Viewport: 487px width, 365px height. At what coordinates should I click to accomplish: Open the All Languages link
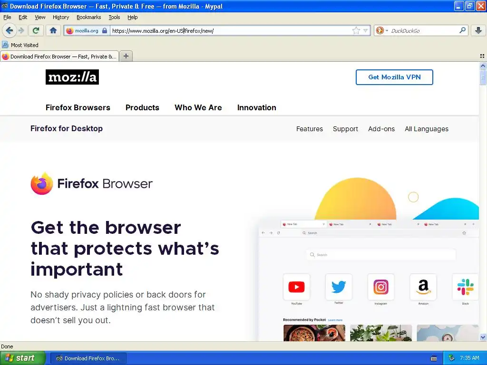427,129
